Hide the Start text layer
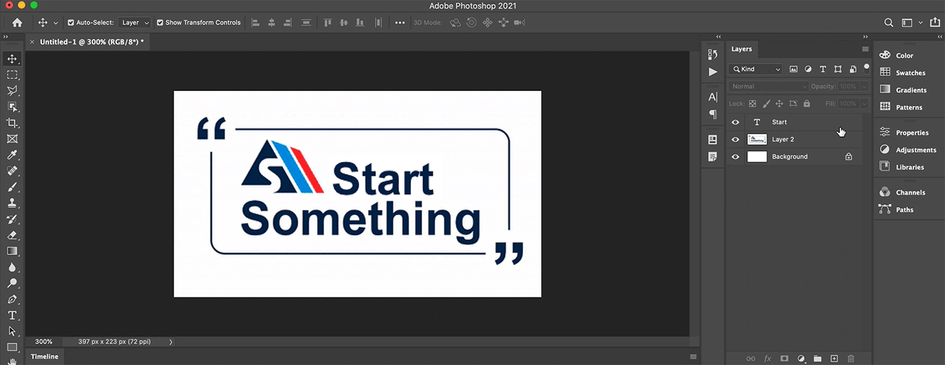Screen dimensions: 945x365 736,122
